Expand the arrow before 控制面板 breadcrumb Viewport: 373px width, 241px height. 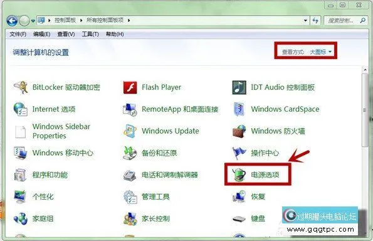[50, 21]
